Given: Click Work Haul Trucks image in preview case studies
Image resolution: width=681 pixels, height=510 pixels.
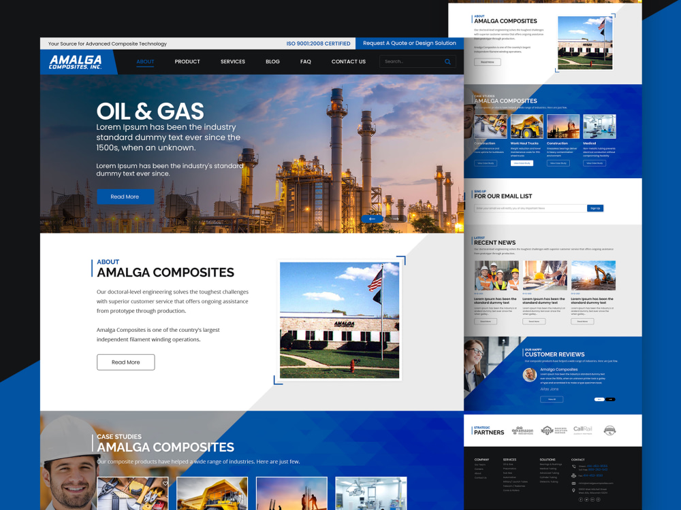Looking at the screenshot, I should [527, 126].
